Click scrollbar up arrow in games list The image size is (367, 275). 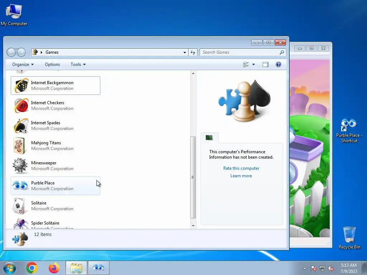click(x=193, y=73)
